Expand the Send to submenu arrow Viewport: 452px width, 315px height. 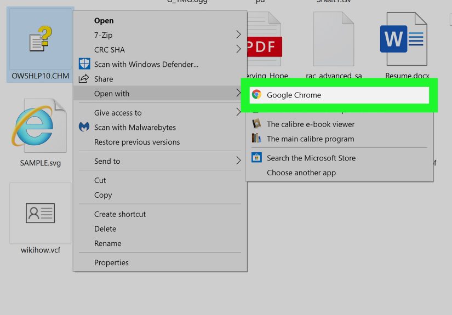tap(238, 161)
